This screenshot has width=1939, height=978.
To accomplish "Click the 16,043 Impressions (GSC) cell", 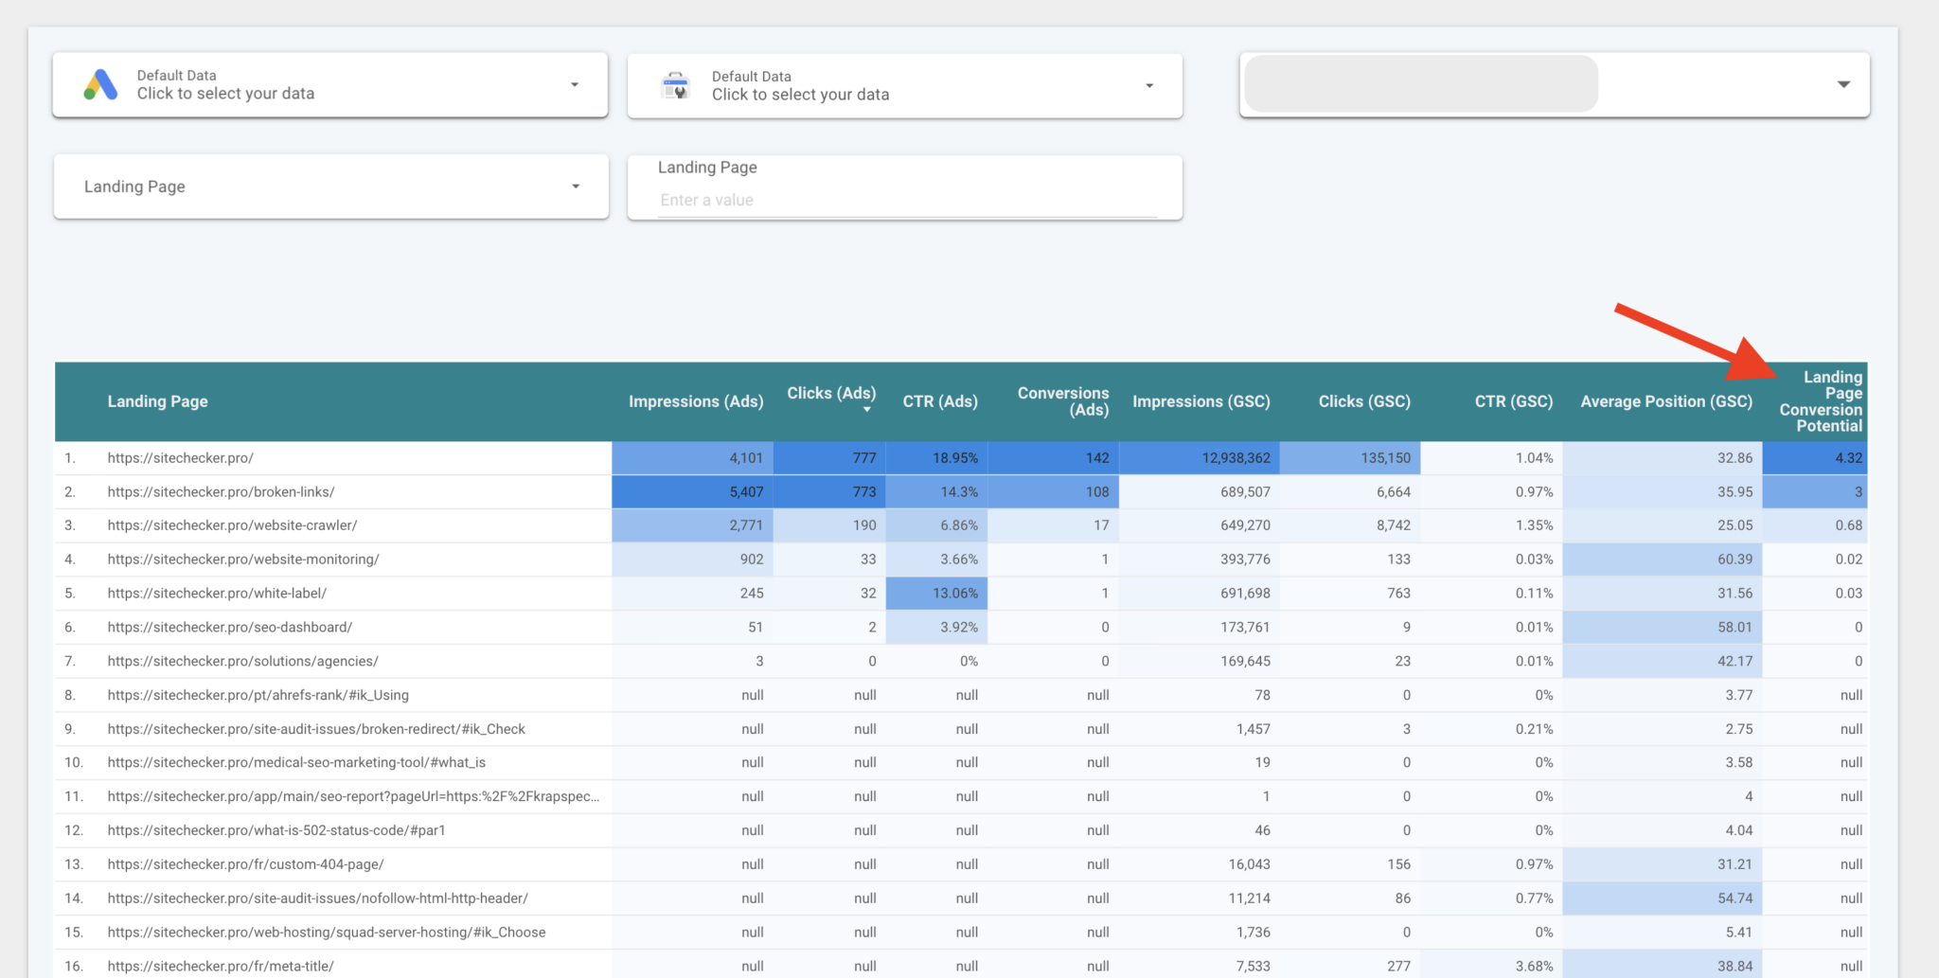I will [1200, 865].
